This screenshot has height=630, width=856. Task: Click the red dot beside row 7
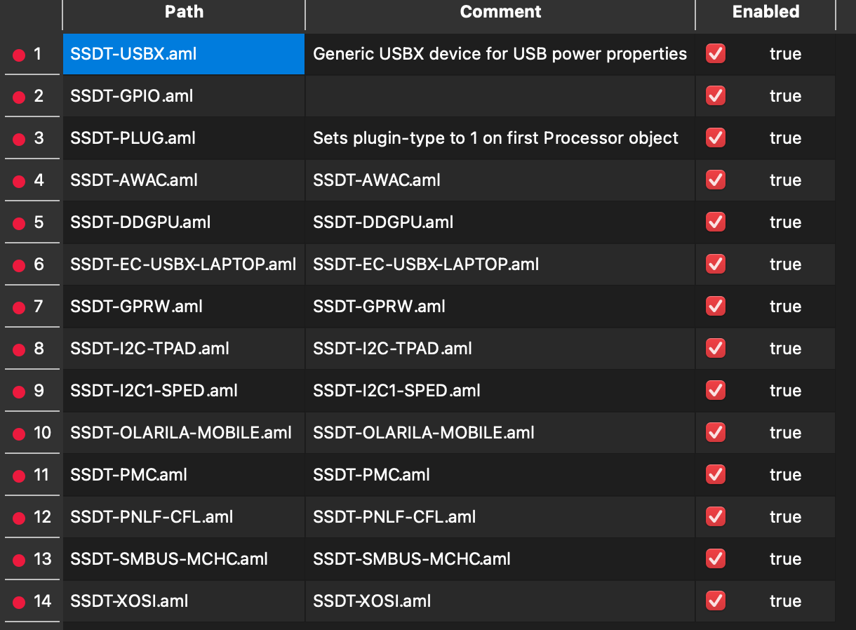point(19,307)
